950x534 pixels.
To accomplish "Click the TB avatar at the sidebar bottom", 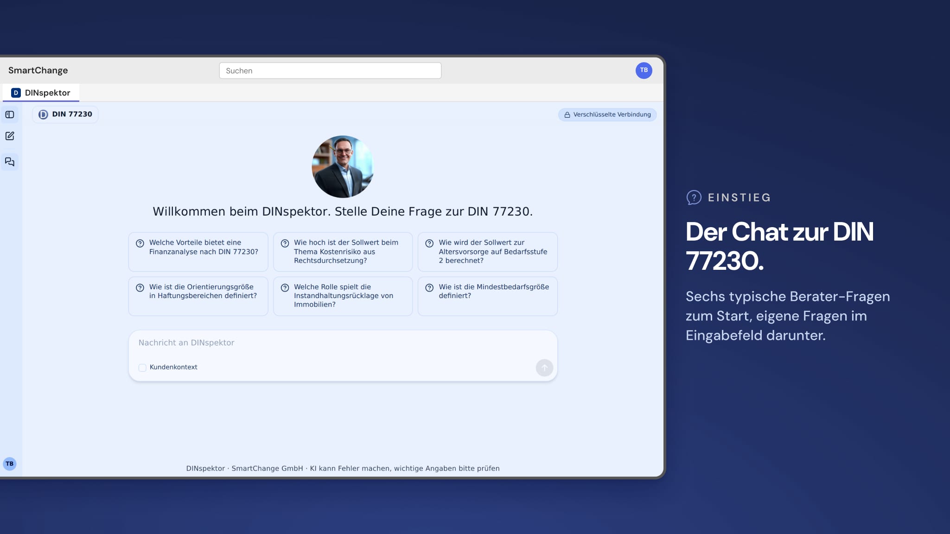I will pos(10,464).
